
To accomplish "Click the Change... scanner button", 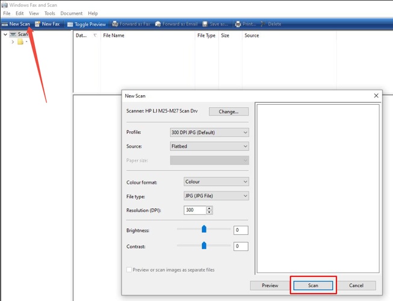I will (x=229, y=111).
